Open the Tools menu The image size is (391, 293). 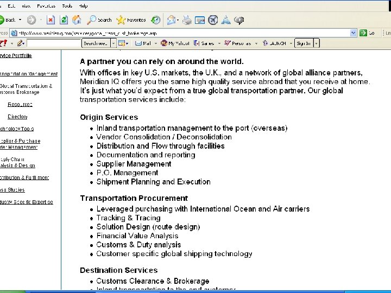click(x=67, y=6)
